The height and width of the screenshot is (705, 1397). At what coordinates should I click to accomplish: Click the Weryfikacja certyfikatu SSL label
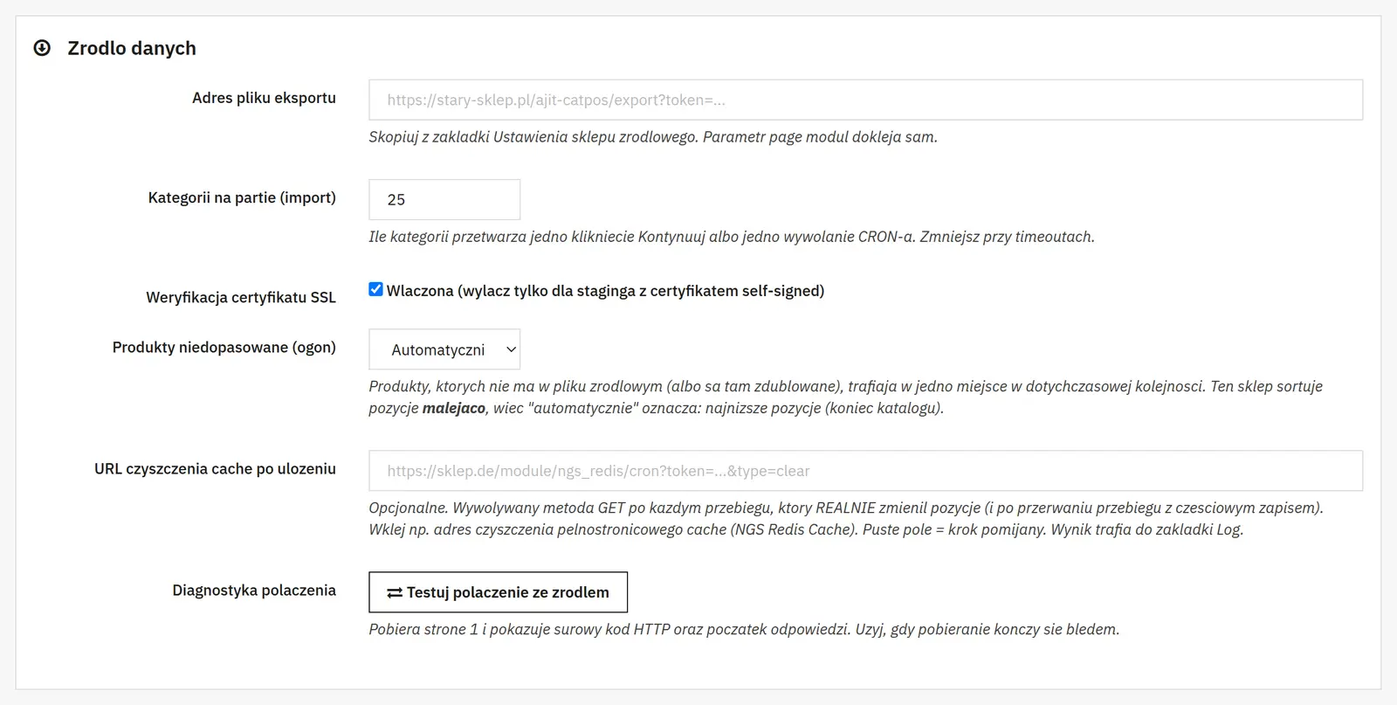(241, 297)
